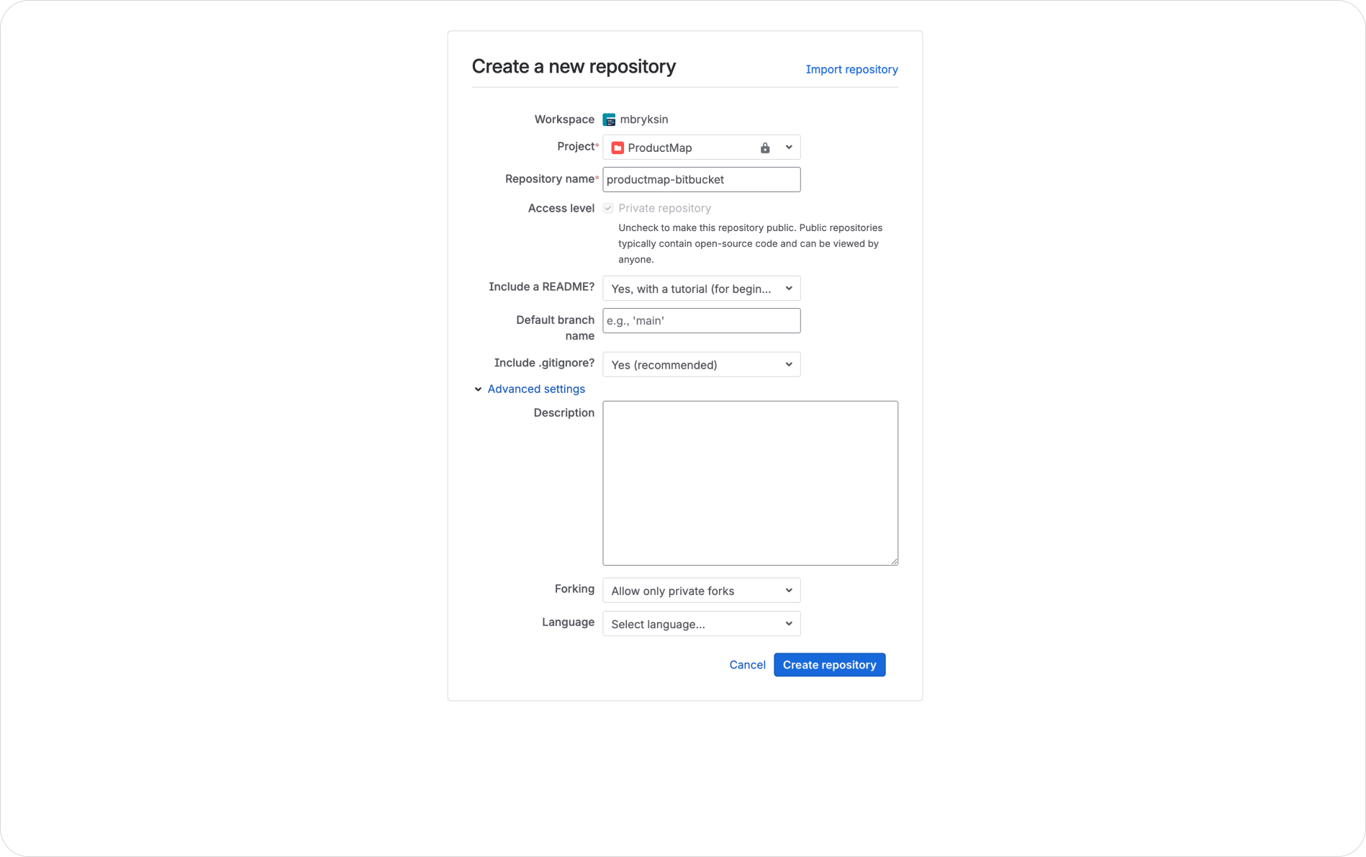Screen dimensions: 1366x857
Task: Click the red ProductMap project folder icon
Action: pyautogui.click(x=617, y=148)
